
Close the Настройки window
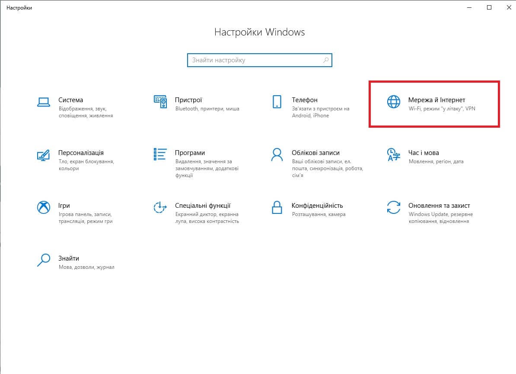(x=509, y=8)
